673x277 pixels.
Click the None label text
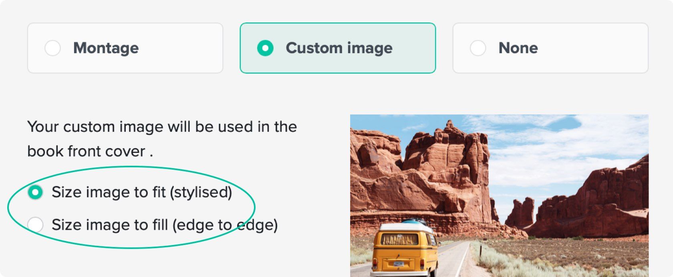tap(518, 48)
